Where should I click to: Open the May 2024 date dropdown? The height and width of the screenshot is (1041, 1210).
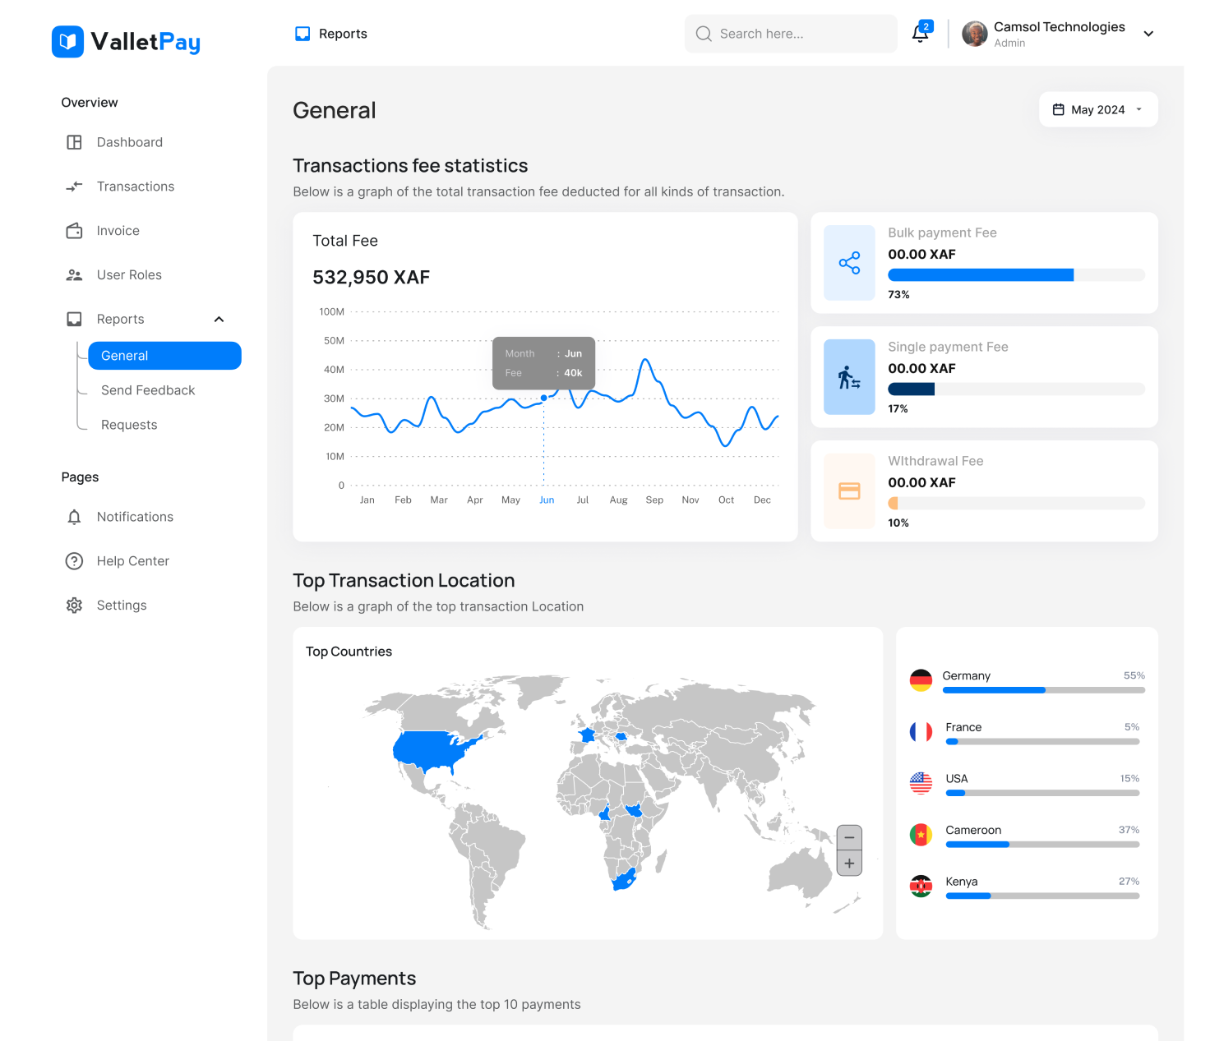(1097, 109)
